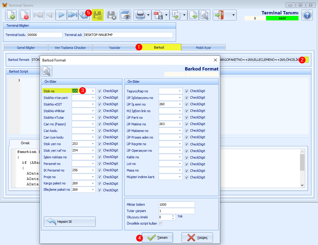Toggle CheckDigit for Kalite no
The height and width of the screenshot is (245, 318).
pos(187,158)
